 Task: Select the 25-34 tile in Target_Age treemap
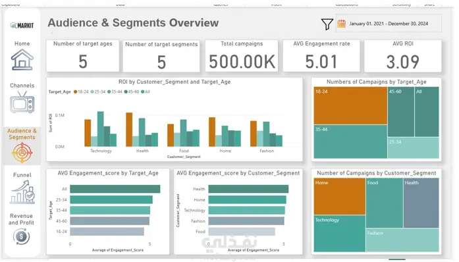(414, 148)
